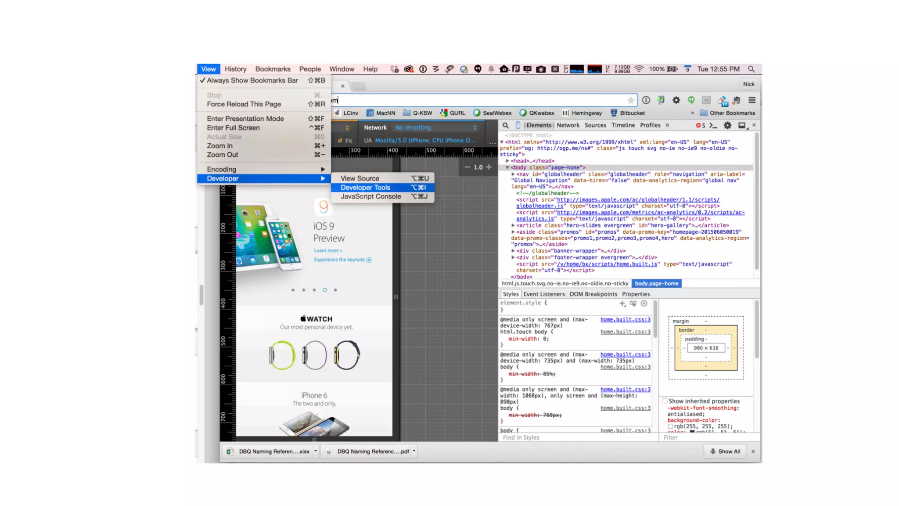Screen dimensions: 899x506
Task: Open the Chrome hamburger menu
Action: click(x=752, y=100)
